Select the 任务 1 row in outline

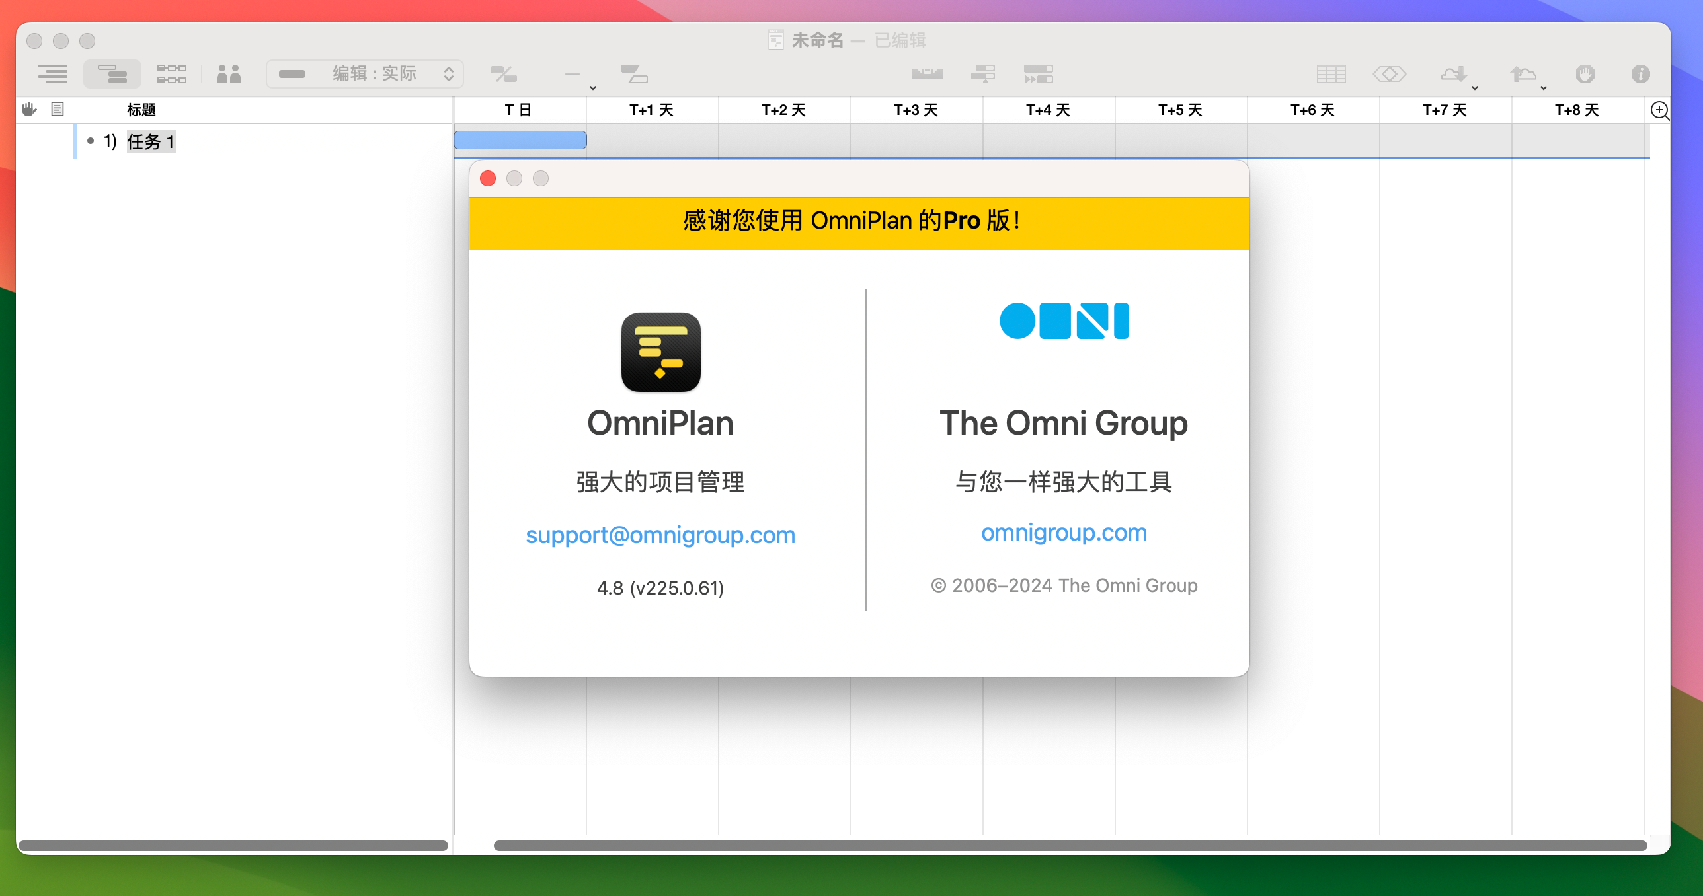pyautogui.click(x=235, y=141)
